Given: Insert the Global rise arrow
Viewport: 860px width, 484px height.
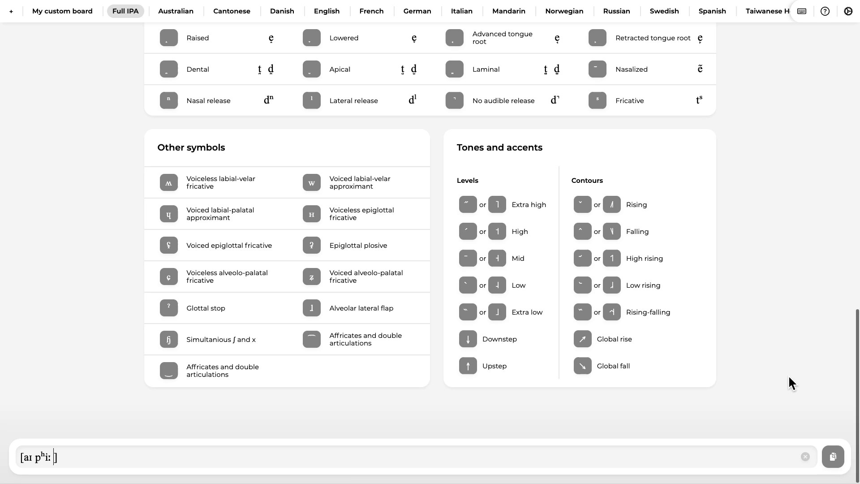Looking at the screenshot, I should pyautogui.click(x=582, y=339).
